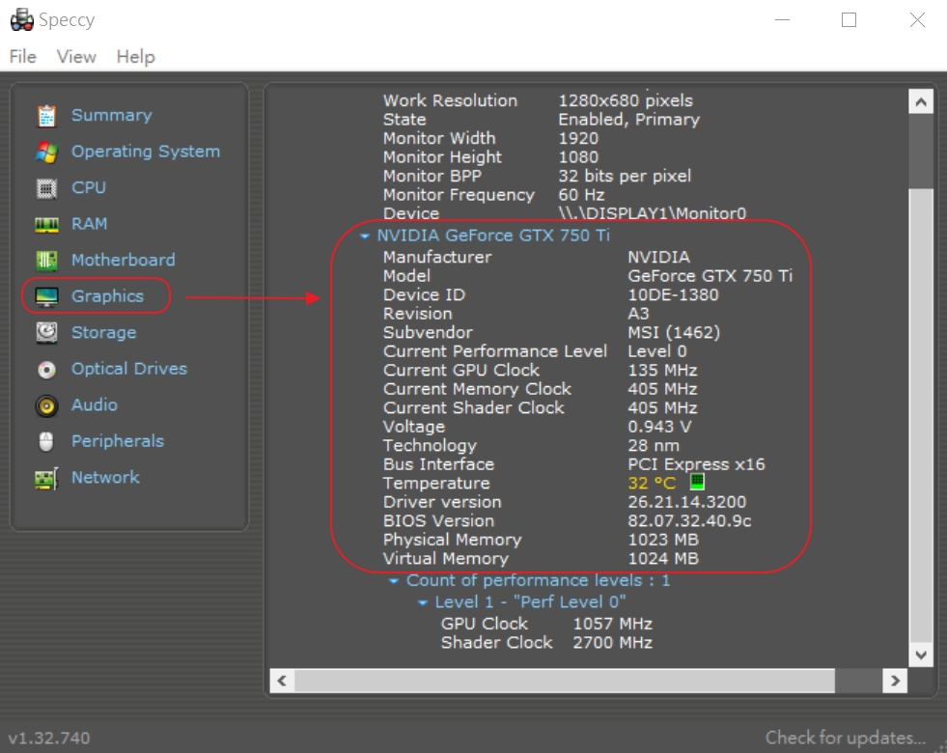Click the green temperature indicator icon
This screenshot has height=753, width=947.
point(697,482)
